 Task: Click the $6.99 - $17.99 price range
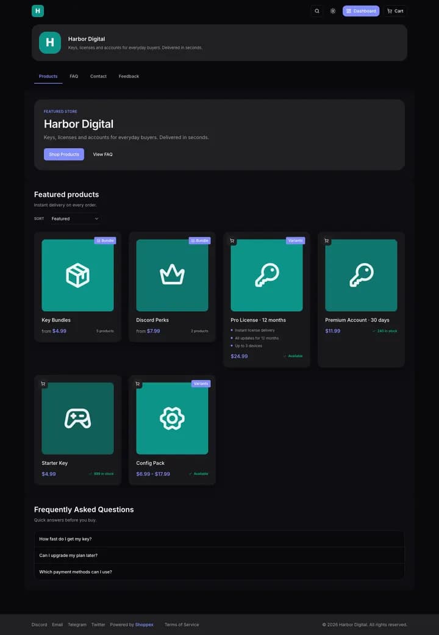[153, 474]
